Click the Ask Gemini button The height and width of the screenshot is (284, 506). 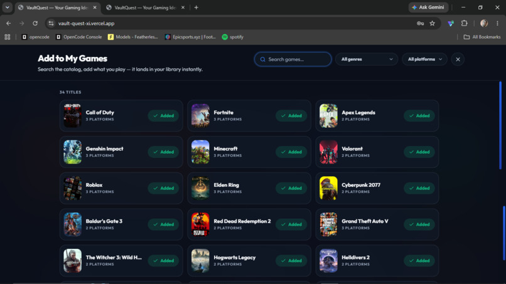[428, 7]
